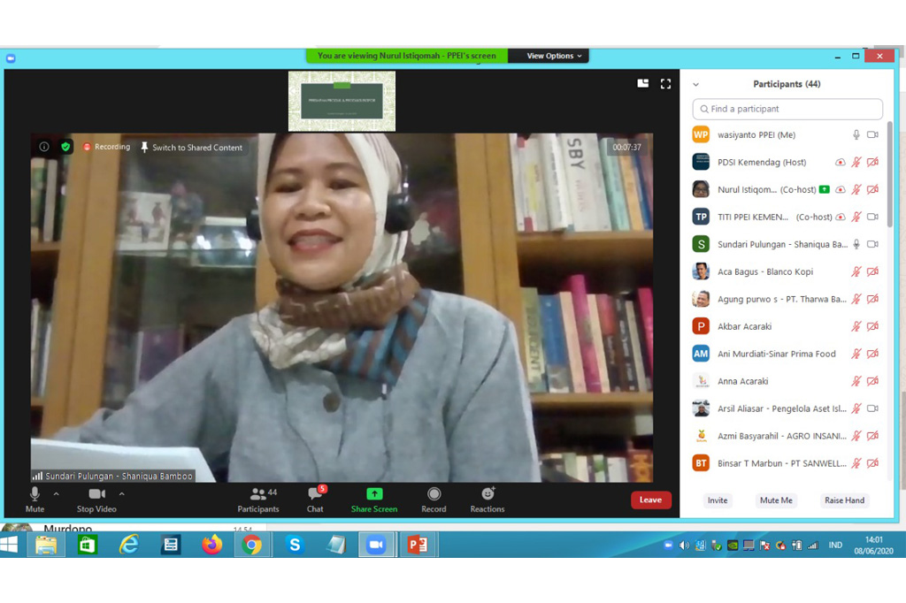Open the View Options dropdown
This screenshot has width=906, height=603.
pyautogui.click(x=554, y=56)
